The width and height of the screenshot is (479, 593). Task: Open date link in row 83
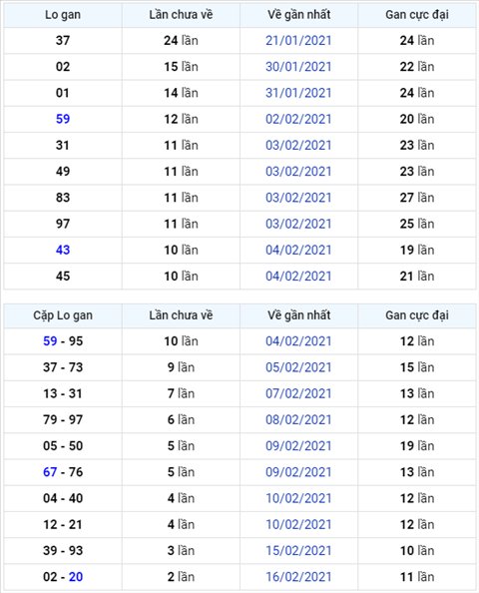[298, 198]
